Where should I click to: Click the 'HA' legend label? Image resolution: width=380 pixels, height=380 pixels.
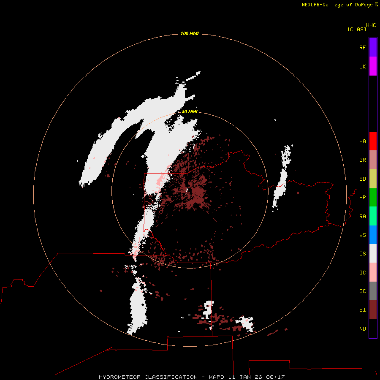tap(362, 141)
